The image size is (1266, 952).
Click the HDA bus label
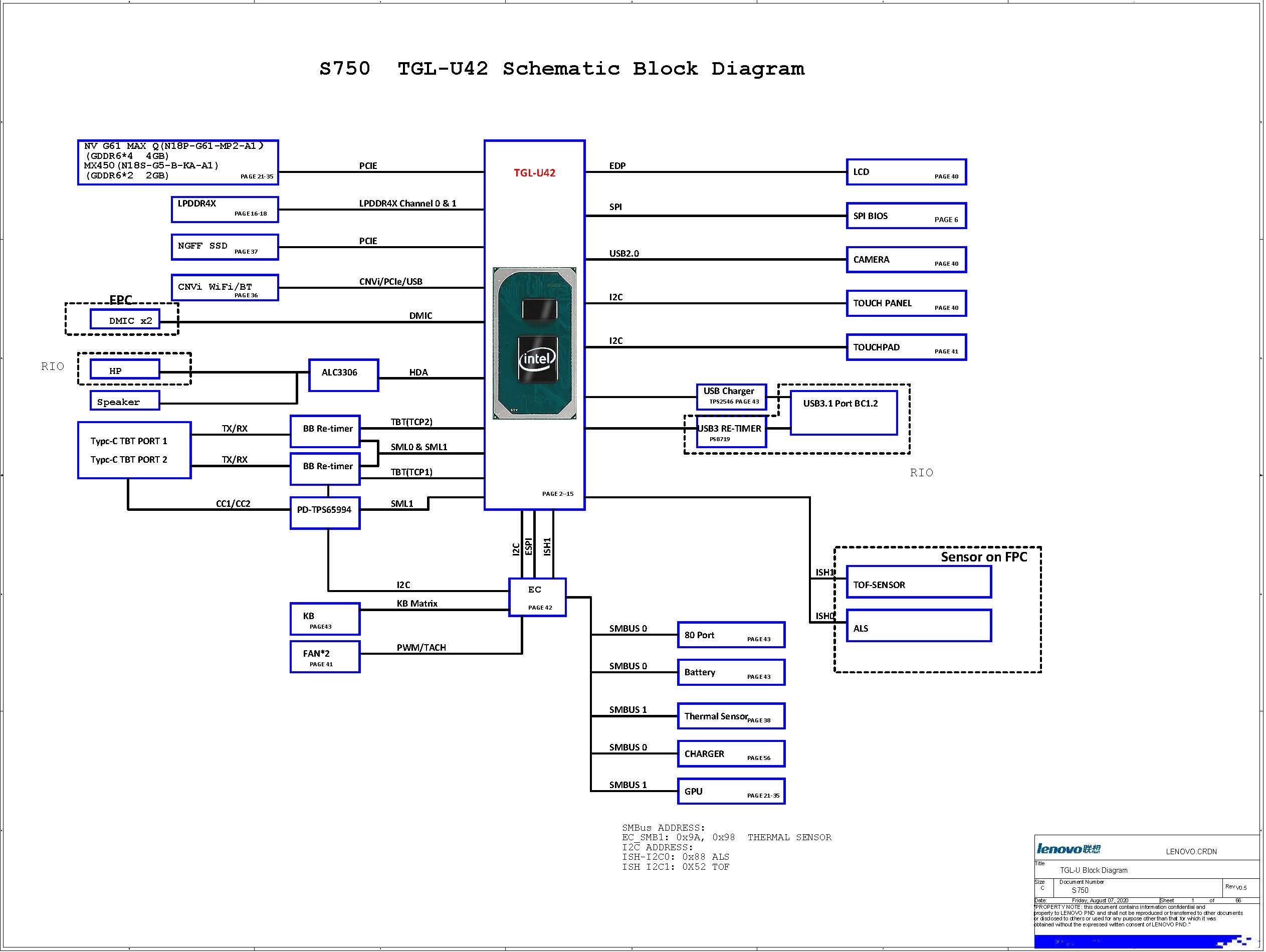tap(418, 372)
